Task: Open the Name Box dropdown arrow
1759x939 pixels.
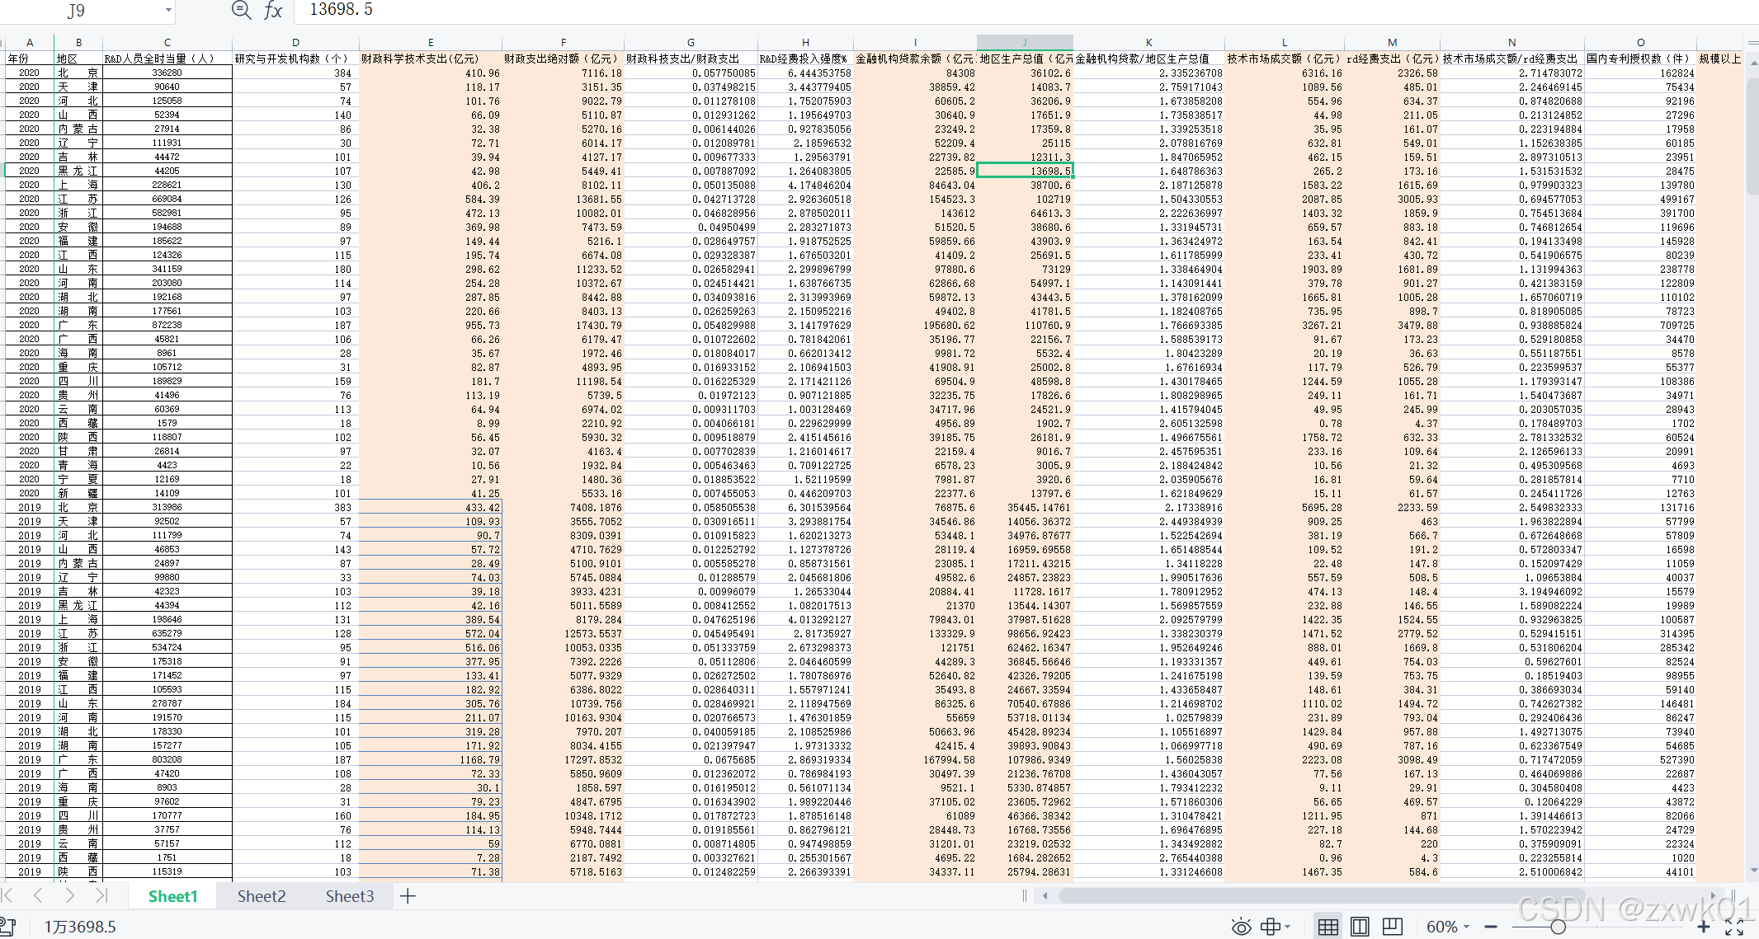Action: (x=168, y=11)
